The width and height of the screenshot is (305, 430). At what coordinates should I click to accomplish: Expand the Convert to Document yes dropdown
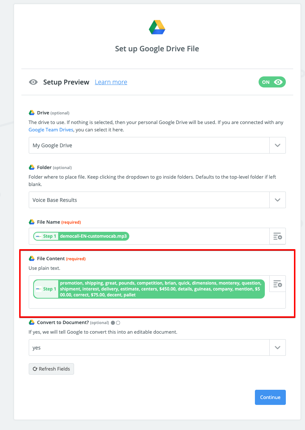point(277,348)
